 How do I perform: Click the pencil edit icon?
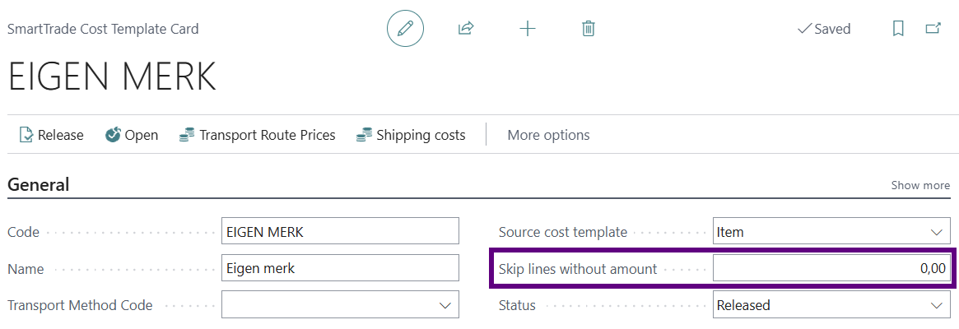click(405, 29)
